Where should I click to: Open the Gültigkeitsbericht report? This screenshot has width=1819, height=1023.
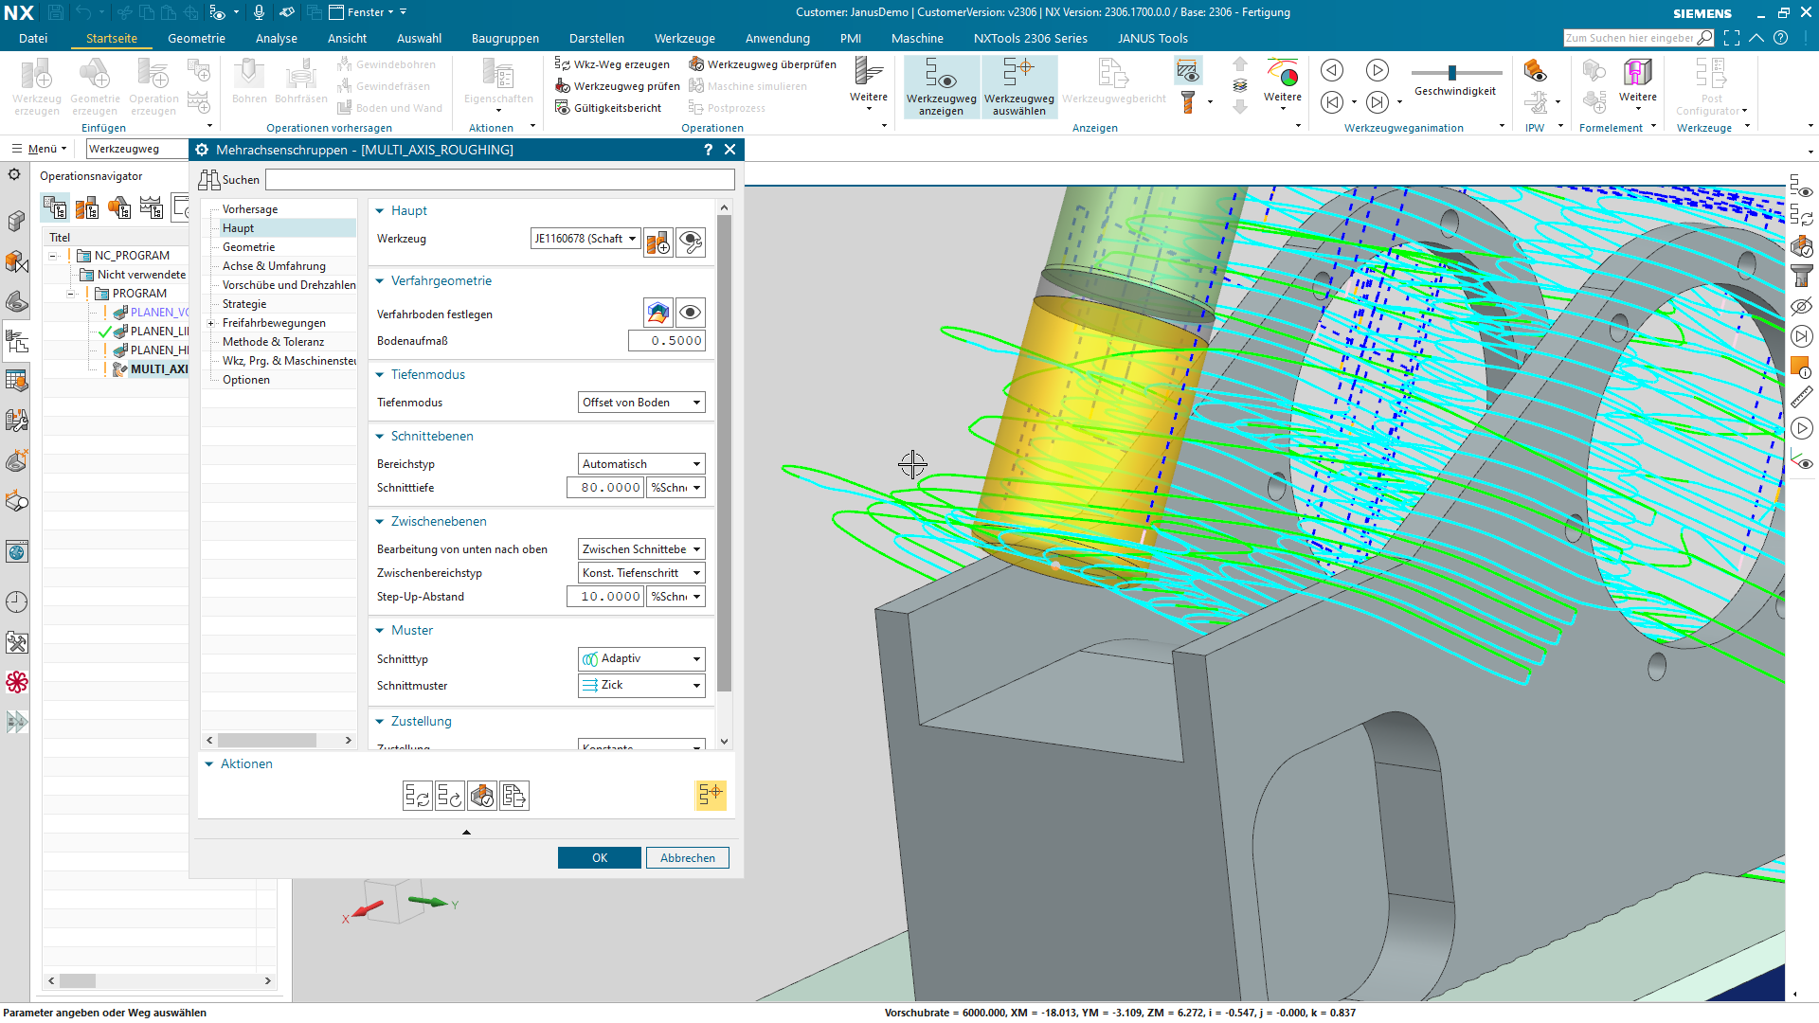point(608,108)
